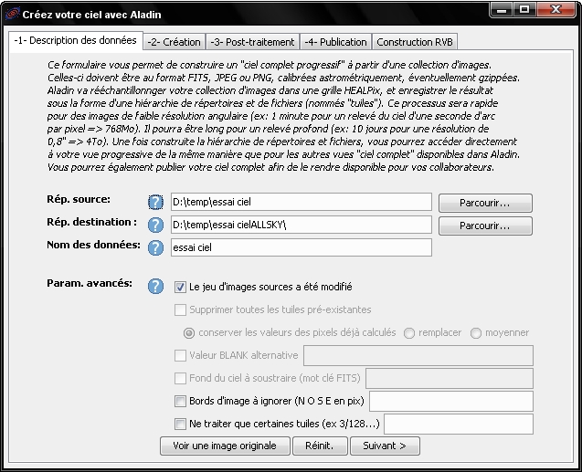Click the help icon beside Rép. source
582x472 pixels.
click(155, 202)
